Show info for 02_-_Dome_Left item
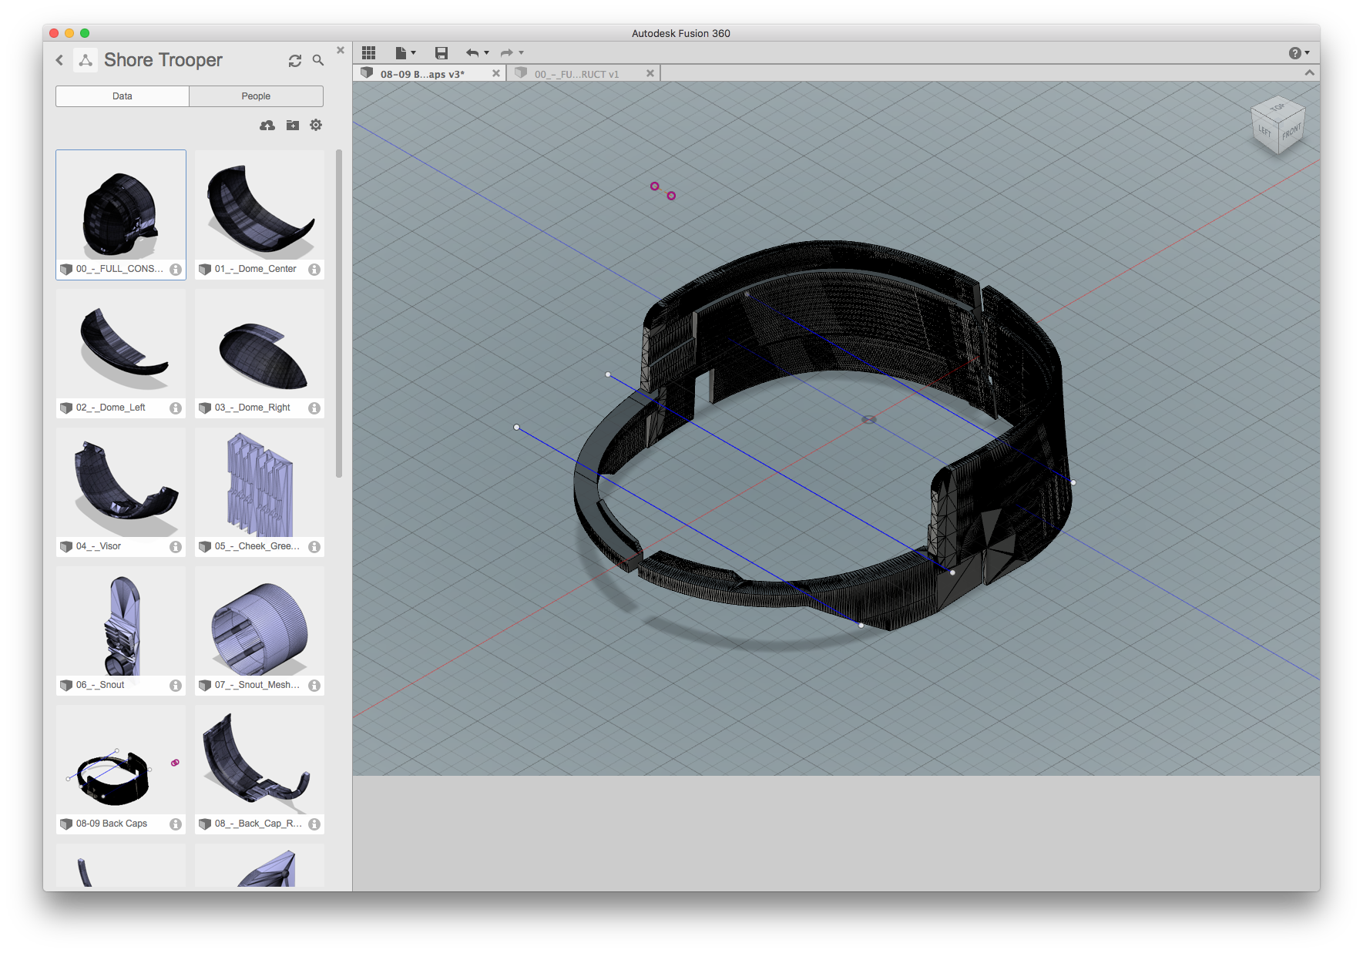The width and height of the screenshot is (1363, 953). 176,408
